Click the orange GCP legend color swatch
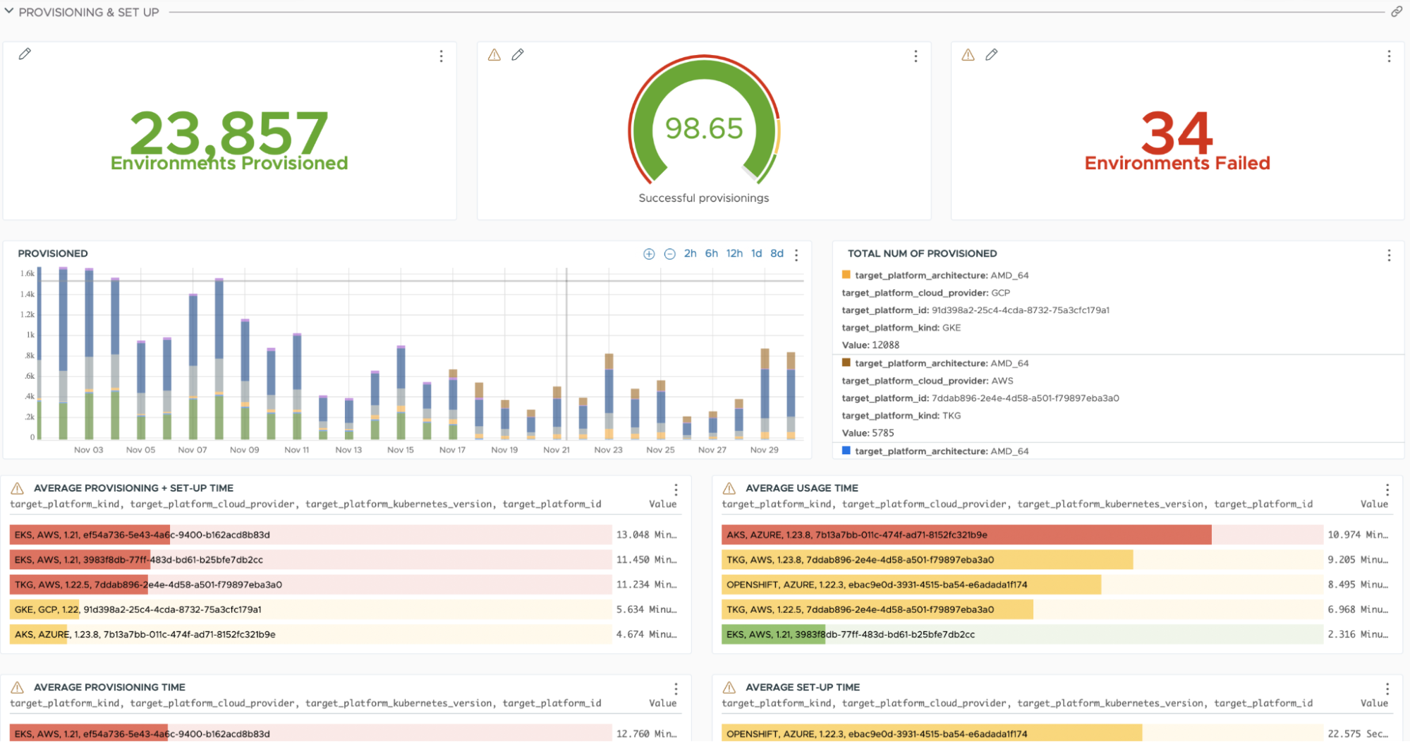1410x742 pixels. tap(846, 275)
